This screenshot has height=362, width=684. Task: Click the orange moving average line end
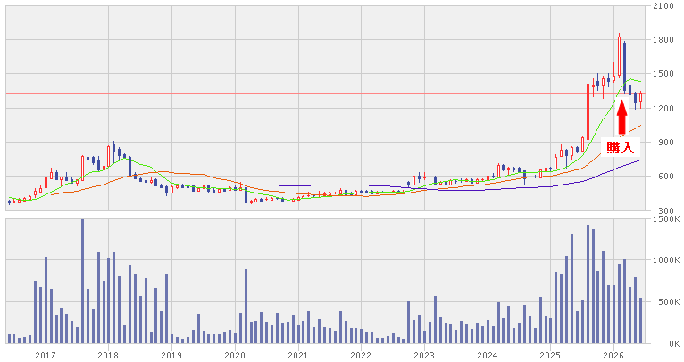click(x=639, y=126)
